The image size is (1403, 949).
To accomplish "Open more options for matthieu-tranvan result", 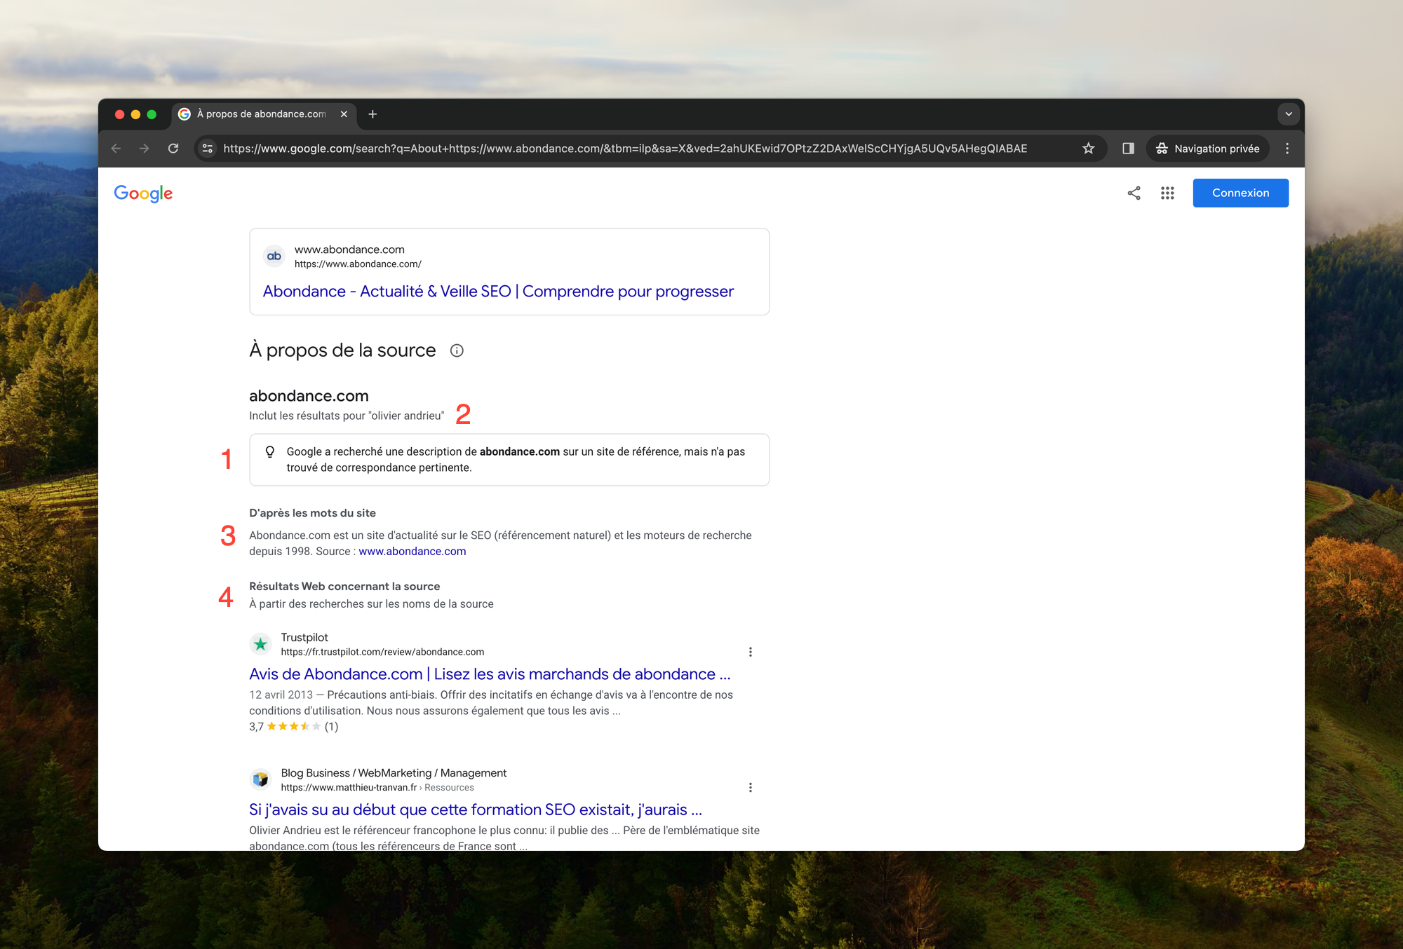I will click(x=751, y=788).
